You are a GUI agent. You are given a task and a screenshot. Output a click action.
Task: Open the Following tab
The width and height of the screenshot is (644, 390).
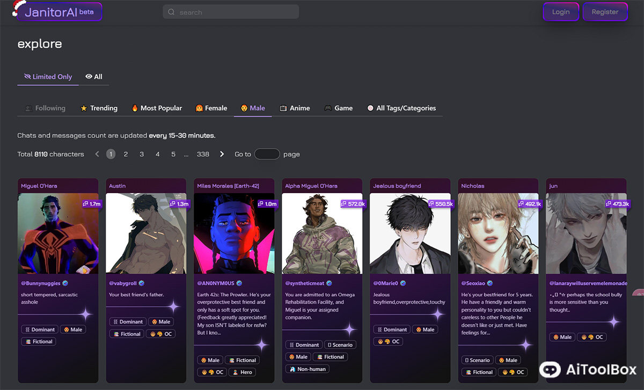(45, 108)
